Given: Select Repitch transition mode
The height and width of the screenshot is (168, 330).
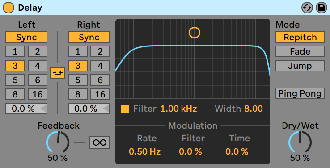Looking at the screenshot, I should click(x=300, y=37).
